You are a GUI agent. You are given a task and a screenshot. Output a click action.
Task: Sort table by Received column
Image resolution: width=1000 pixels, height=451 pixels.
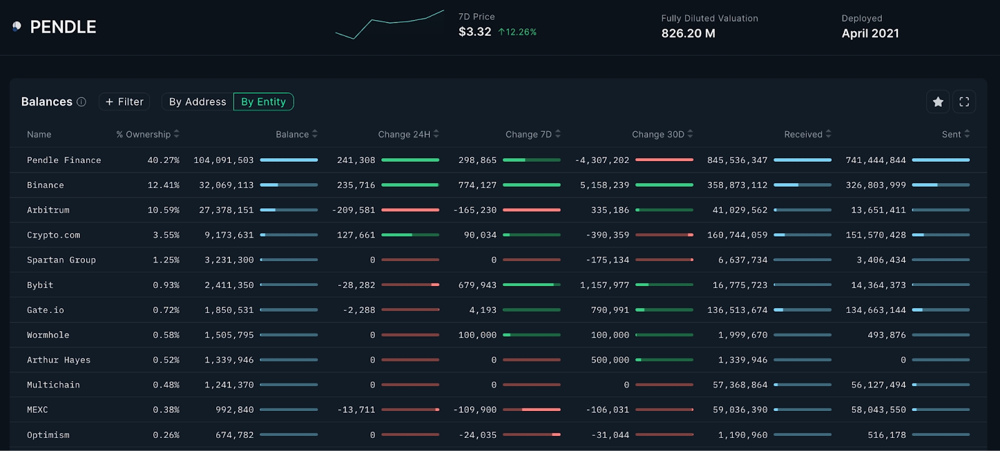[829, 134]
